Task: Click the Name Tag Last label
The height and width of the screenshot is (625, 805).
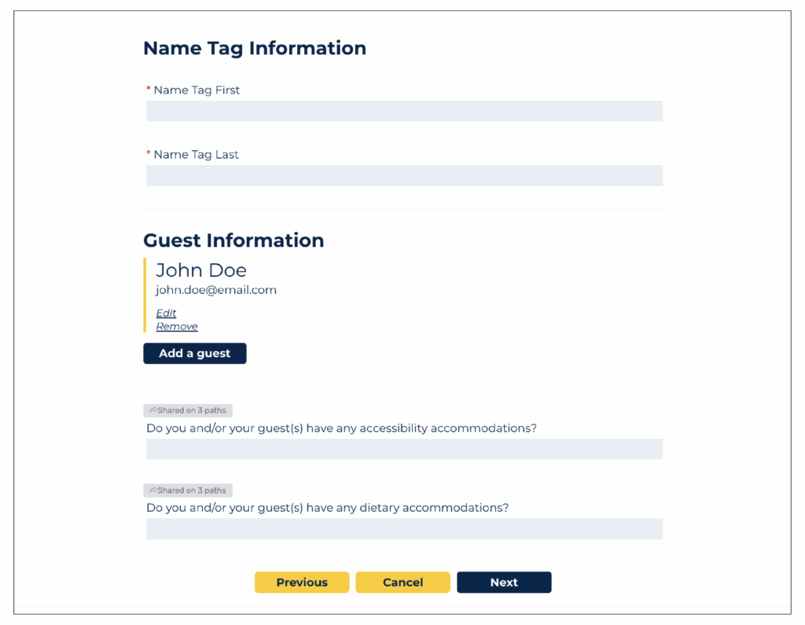Action: 196,155
